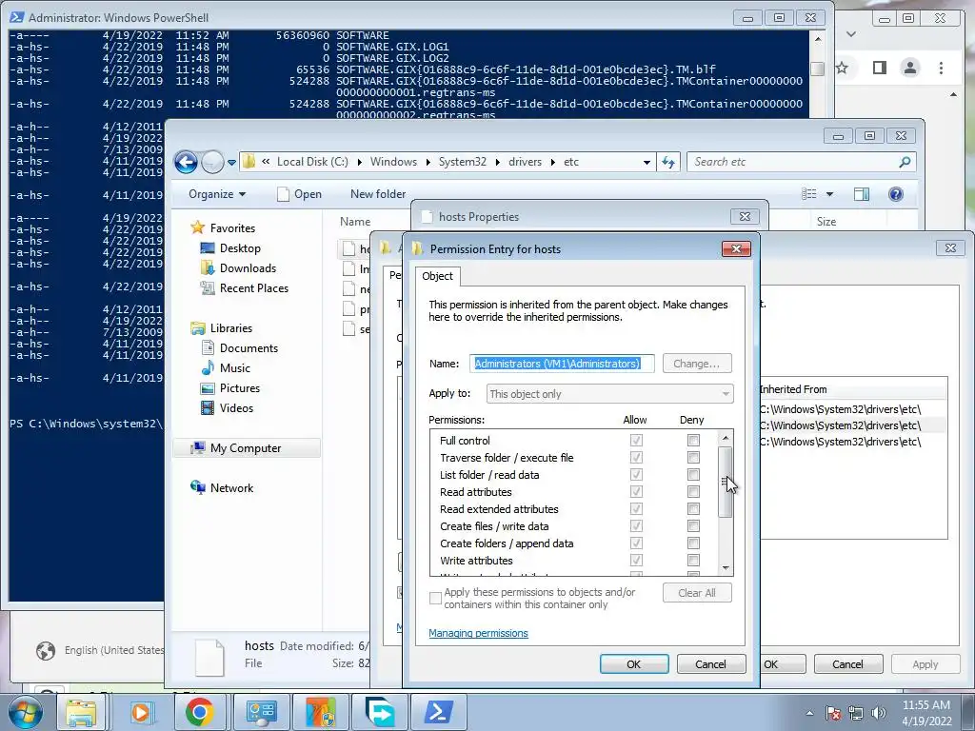
Task: Open Explorer Help question mark icon
Action: coord(895,194)
